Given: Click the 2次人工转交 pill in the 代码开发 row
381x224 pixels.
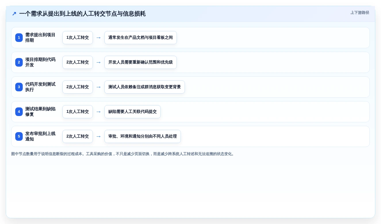Looking at the screenshot, I should click(x=78, y=87).
